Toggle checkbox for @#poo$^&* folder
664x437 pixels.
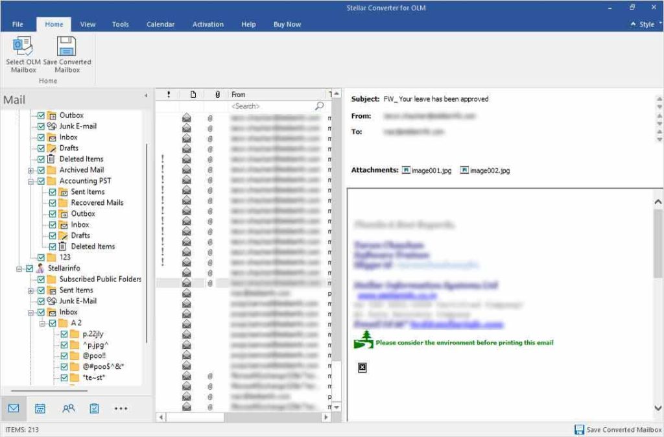64,367
